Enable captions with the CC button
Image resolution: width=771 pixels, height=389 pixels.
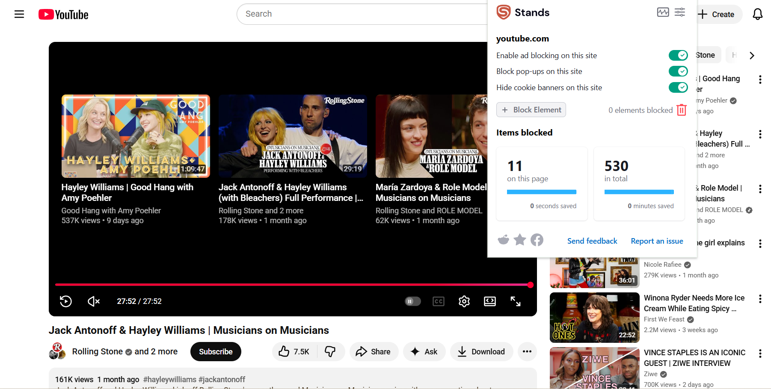(438, 301)
